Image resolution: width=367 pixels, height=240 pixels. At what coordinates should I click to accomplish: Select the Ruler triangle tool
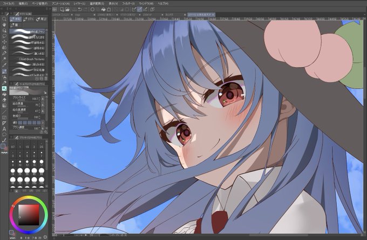tap(4, 123)
